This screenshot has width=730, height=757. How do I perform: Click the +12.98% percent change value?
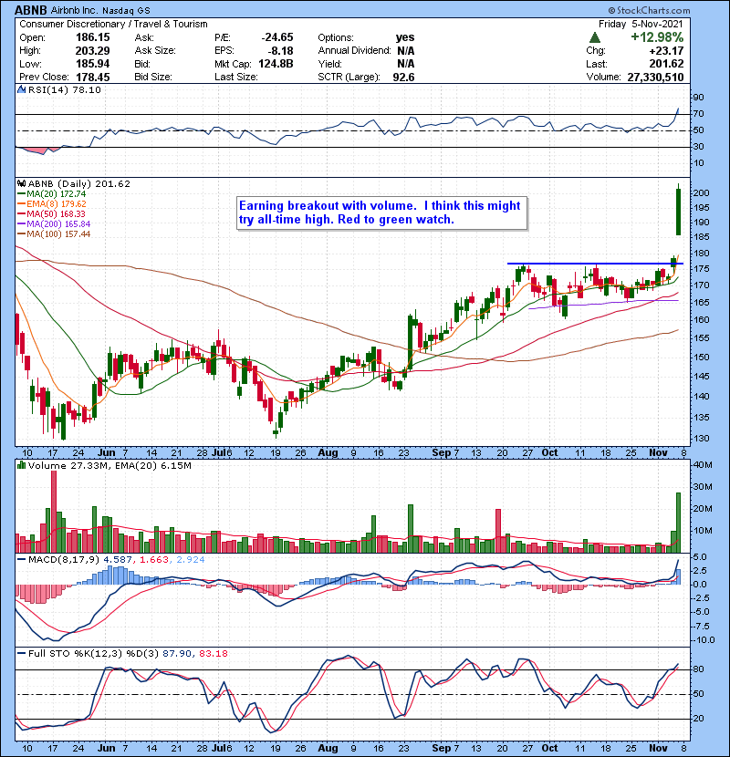[x=657, y=37]
